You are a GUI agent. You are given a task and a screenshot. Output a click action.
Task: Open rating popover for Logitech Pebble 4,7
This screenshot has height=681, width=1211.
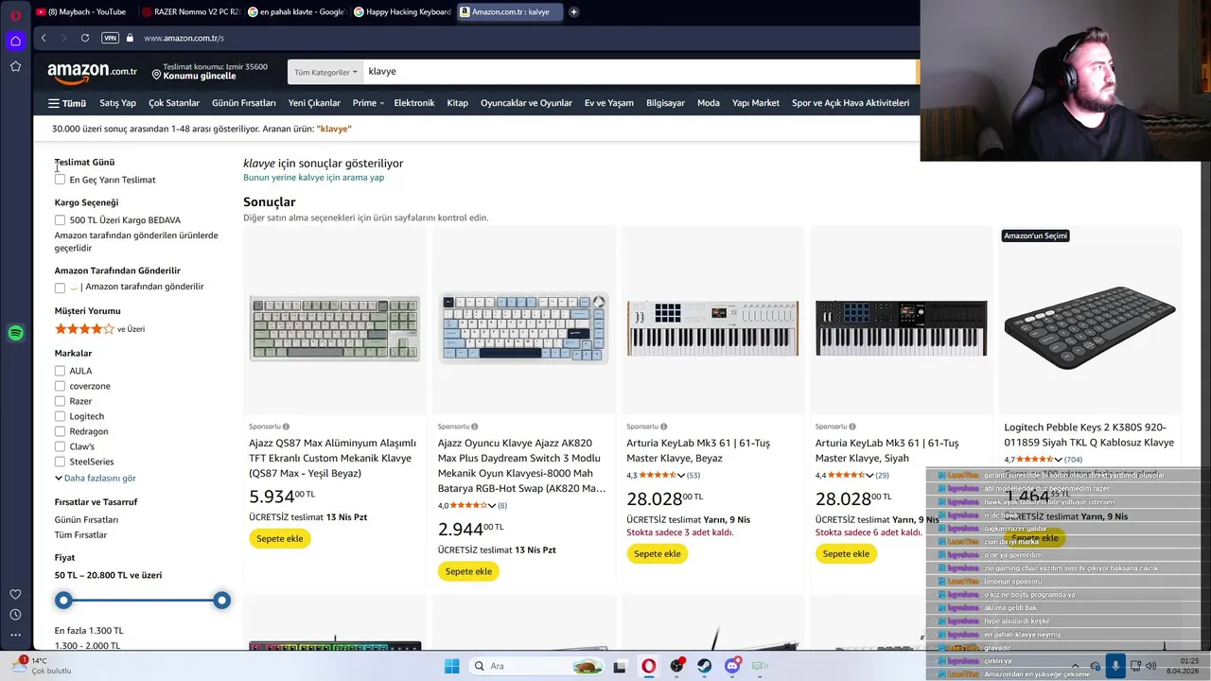[x=1040, y=460]
